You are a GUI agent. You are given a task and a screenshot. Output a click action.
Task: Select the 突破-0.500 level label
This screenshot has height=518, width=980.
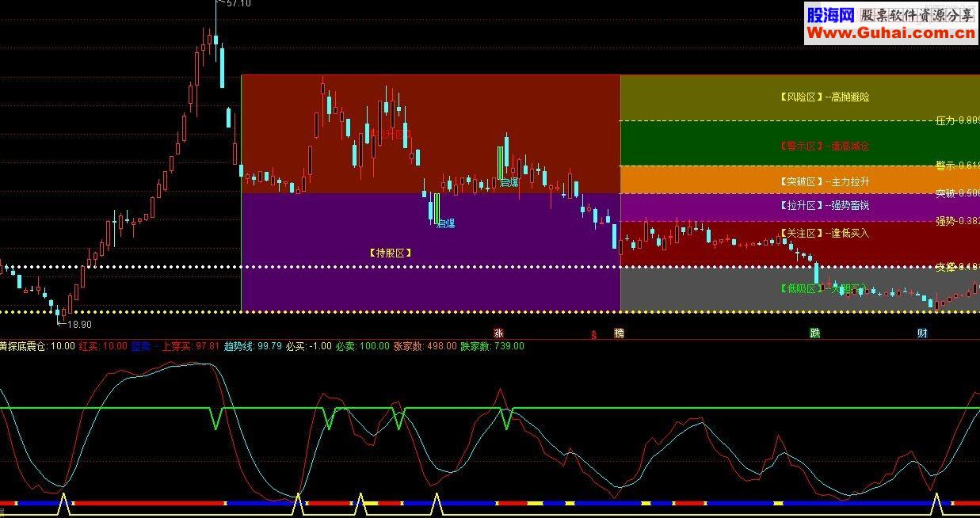(x=957, y=194)
